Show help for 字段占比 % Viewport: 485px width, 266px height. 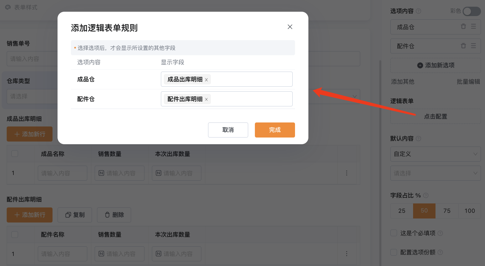coord(426,195)
